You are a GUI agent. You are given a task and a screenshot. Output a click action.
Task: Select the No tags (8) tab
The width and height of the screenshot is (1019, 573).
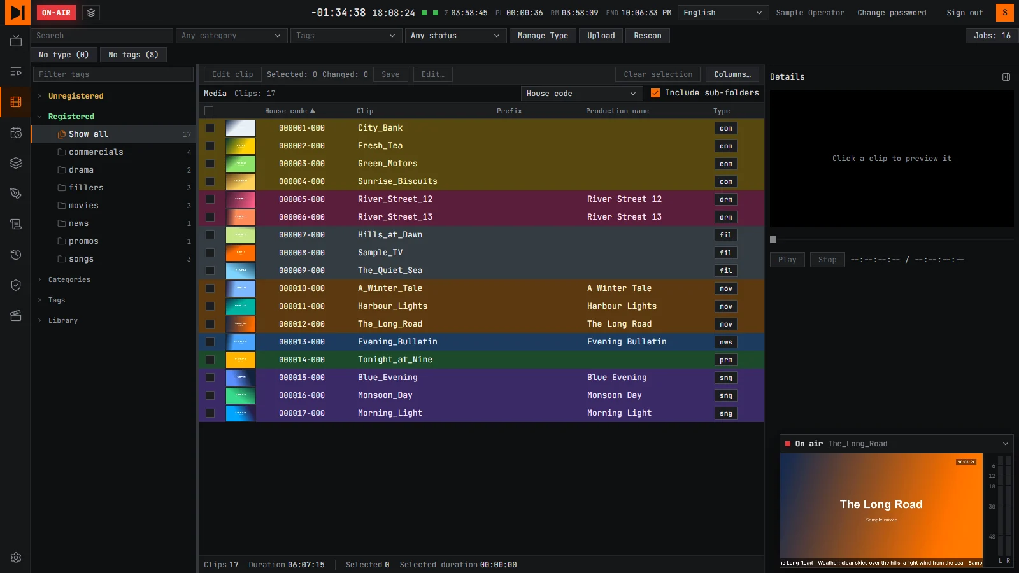coord(133,55)
